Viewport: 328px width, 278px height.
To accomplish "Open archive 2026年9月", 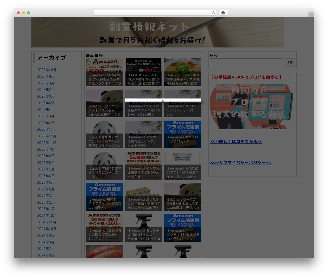I will click(46, 76).
